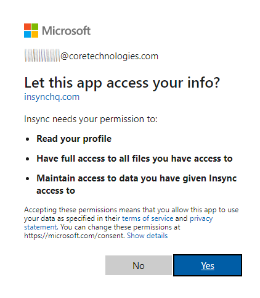Click the 'Let this app access your info?' heading
Image resolution: width=260 pixels, height=298 pixels.
[122, 83]
